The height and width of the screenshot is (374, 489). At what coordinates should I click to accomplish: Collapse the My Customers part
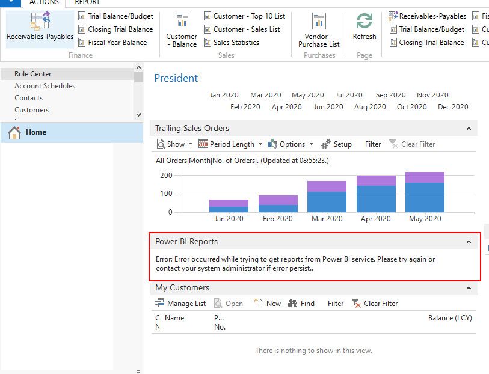[x=469, y=288]
